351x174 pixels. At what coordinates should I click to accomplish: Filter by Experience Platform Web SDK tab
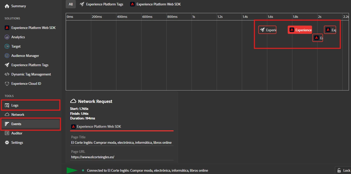155,4
